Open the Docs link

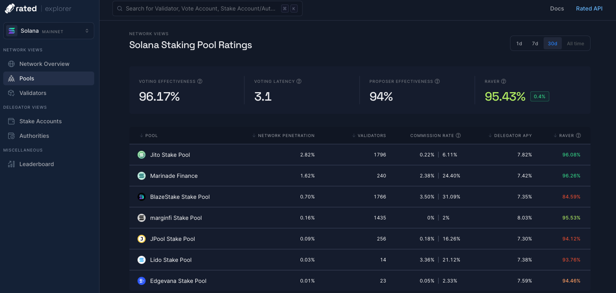(557, 8)
